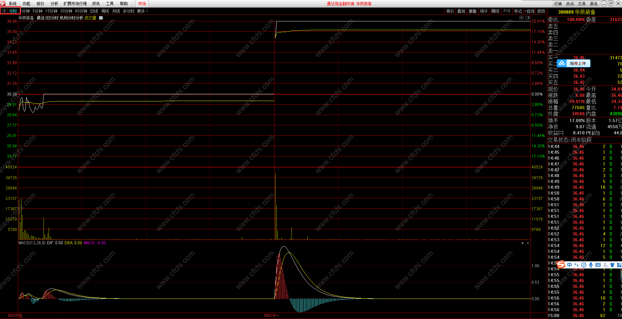
Task: Click the stock title 300809 华辰装备
Action: [577, 12]
